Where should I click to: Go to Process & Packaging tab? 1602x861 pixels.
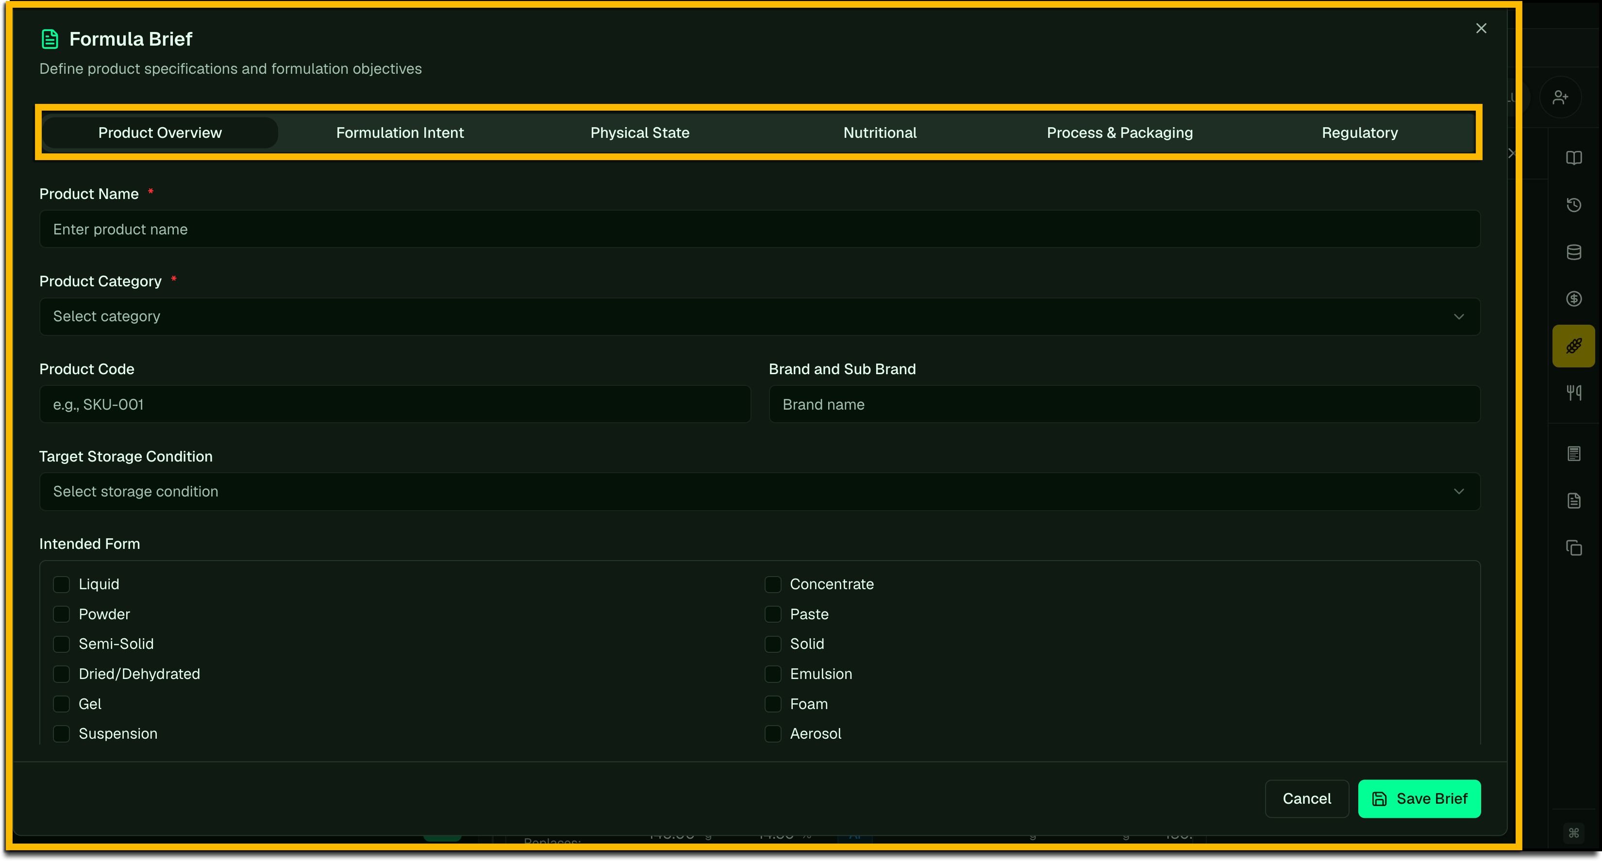(1120, 132)
